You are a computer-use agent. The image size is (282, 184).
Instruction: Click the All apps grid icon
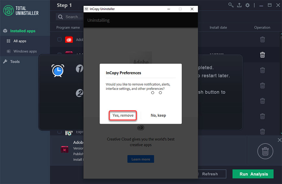pyautogui.click(x=8, y=41)
